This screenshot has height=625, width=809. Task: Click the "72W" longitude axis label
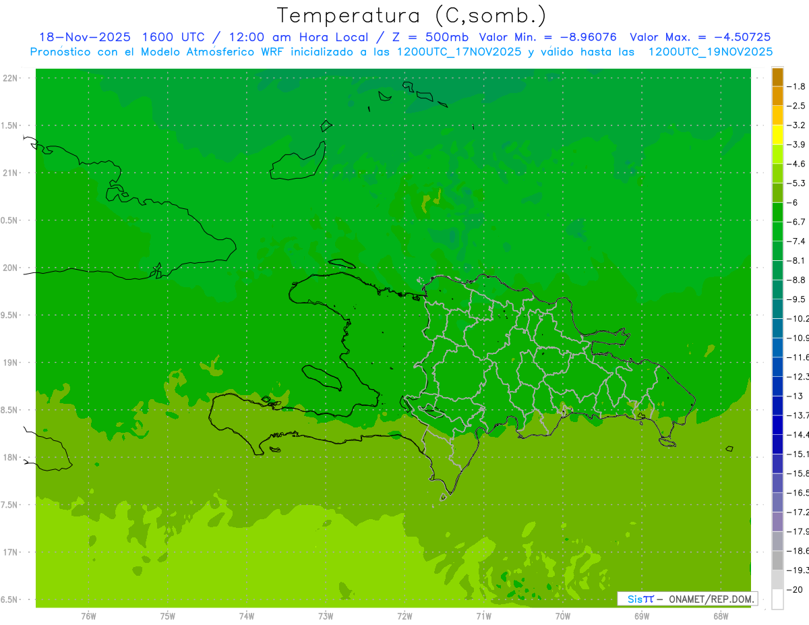(x=404, y=616)
